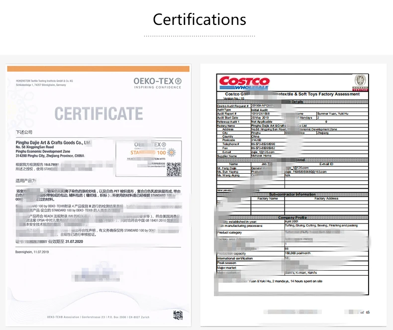Click the 'Factory Address' column header

click(326, 199)
